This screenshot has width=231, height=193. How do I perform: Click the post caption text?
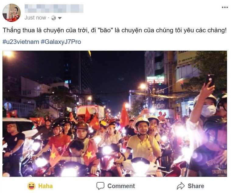(114, 30)
